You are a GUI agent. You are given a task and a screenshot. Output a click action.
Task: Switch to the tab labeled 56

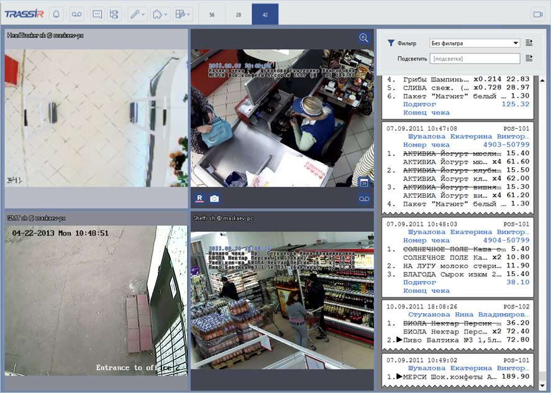pyautogui.click(x=212, y=14)
